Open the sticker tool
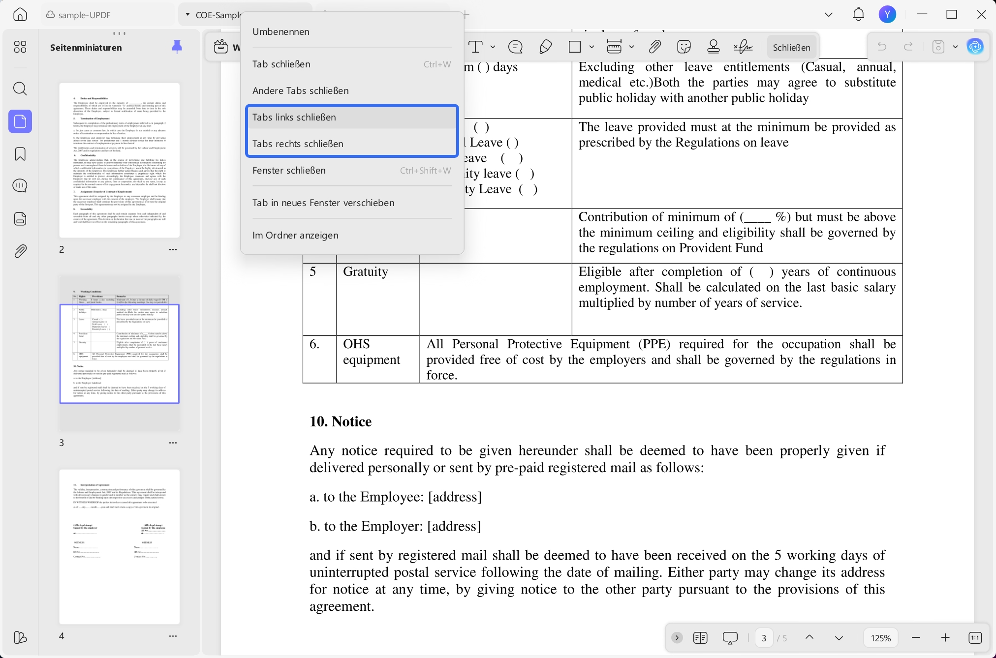Screen dimensions: 996x658 tap(684, 47)
